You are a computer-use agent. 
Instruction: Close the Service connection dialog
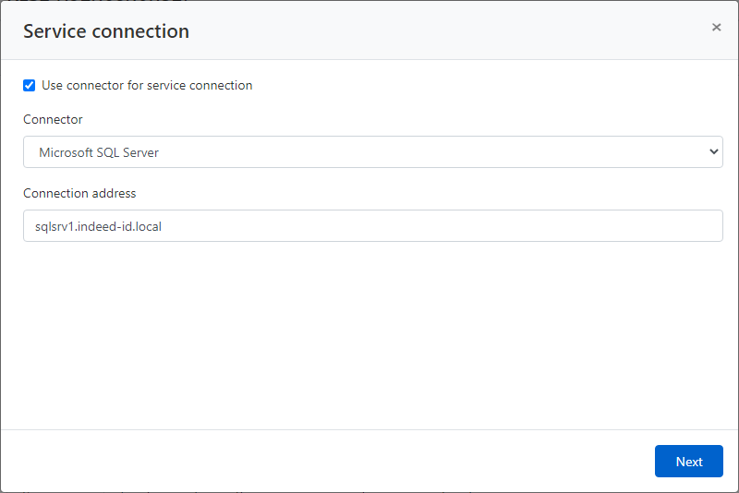(x=716, y=28)
